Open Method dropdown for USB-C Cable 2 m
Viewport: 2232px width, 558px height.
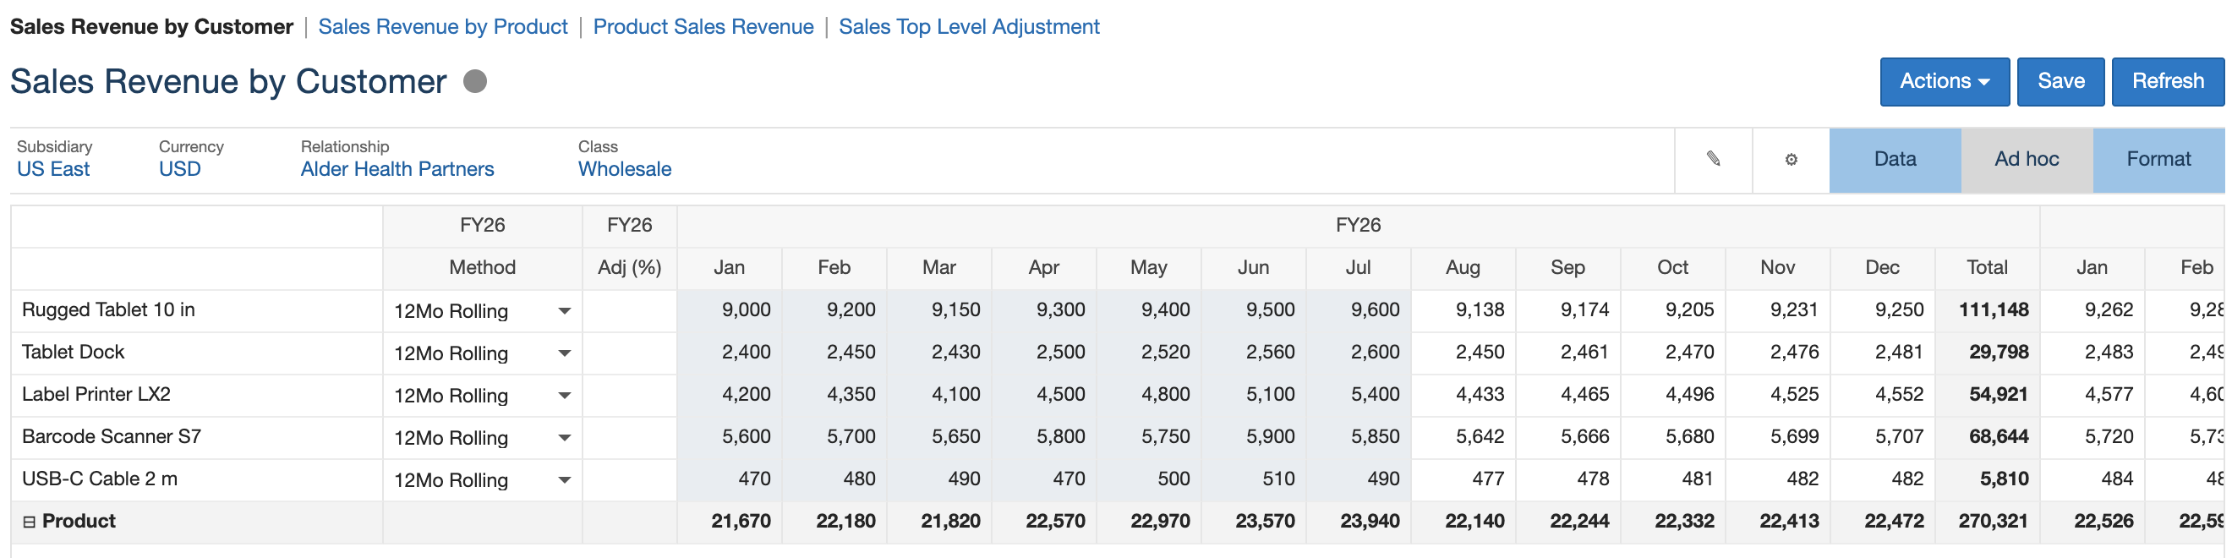tap(564, 481)
